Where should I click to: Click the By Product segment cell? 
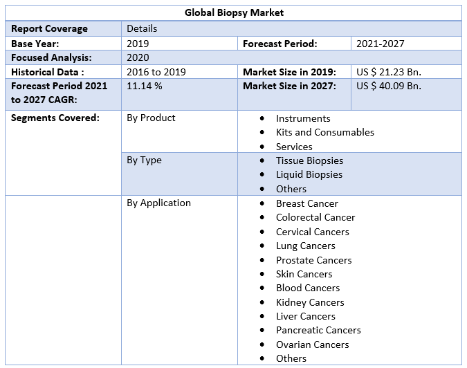click(x=151, y=118)
